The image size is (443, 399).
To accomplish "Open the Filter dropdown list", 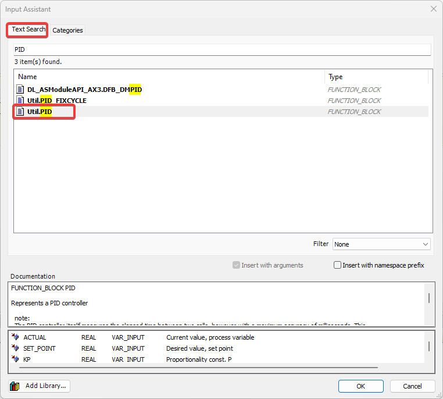I will 381,244.
